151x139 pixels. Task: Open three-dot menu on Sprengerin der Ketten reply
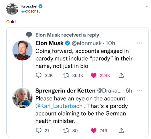coord(139,90)
